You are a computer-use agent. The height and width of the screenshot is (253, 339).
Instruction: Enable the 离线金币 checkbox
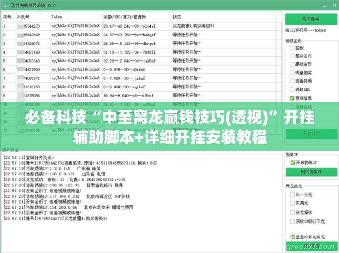point(292,64)
